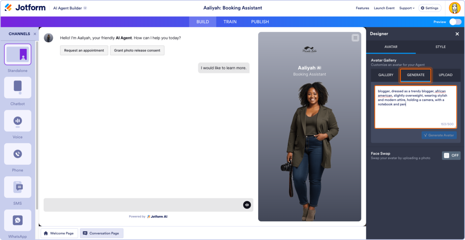This screenshot has height=240, width=465.
Task: Click inside the avatar prompt text area
Action: tap(415, 107)
